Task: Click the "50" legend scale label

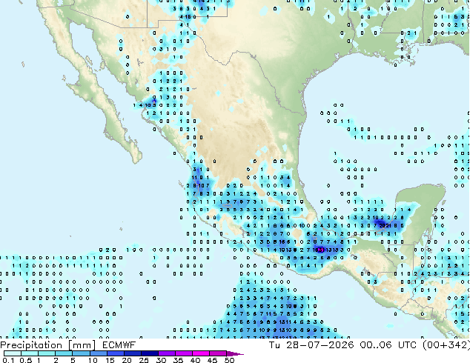Action: tap(229, 360)
